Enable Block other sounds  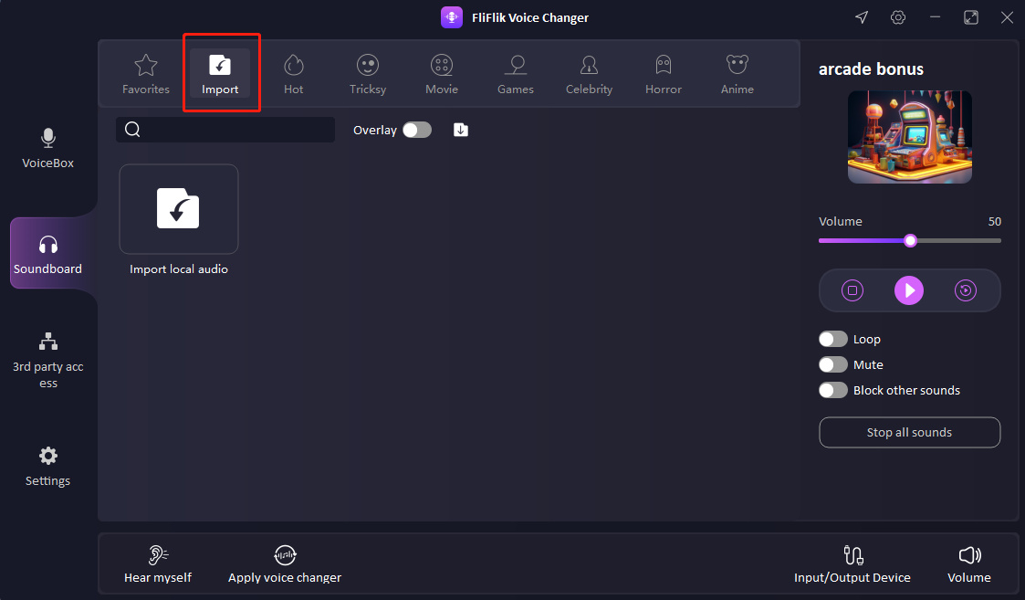point(832,390)
